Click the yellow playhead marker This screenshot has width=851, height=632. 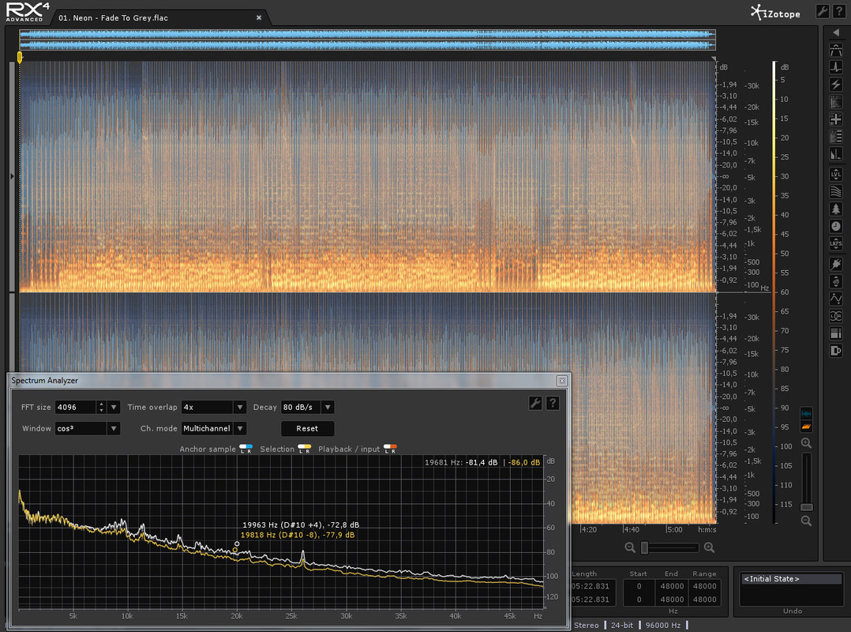(20, 58)
